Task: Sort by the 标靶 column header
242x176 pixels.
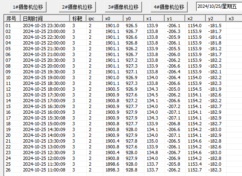Action: [x=78, y=19]
